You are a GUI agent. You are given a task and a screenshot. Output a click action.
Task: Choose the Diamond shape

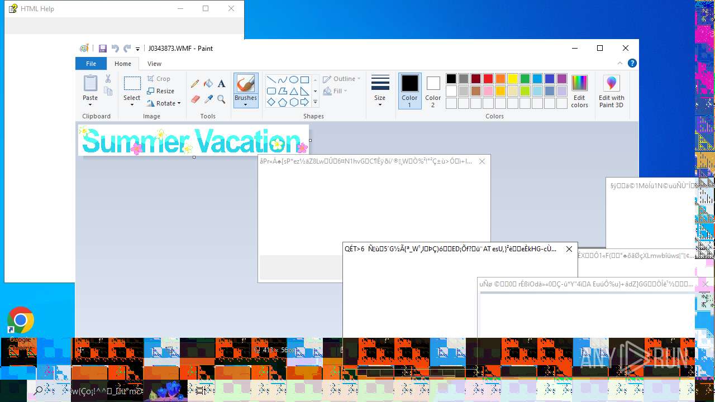pos(271,102)
